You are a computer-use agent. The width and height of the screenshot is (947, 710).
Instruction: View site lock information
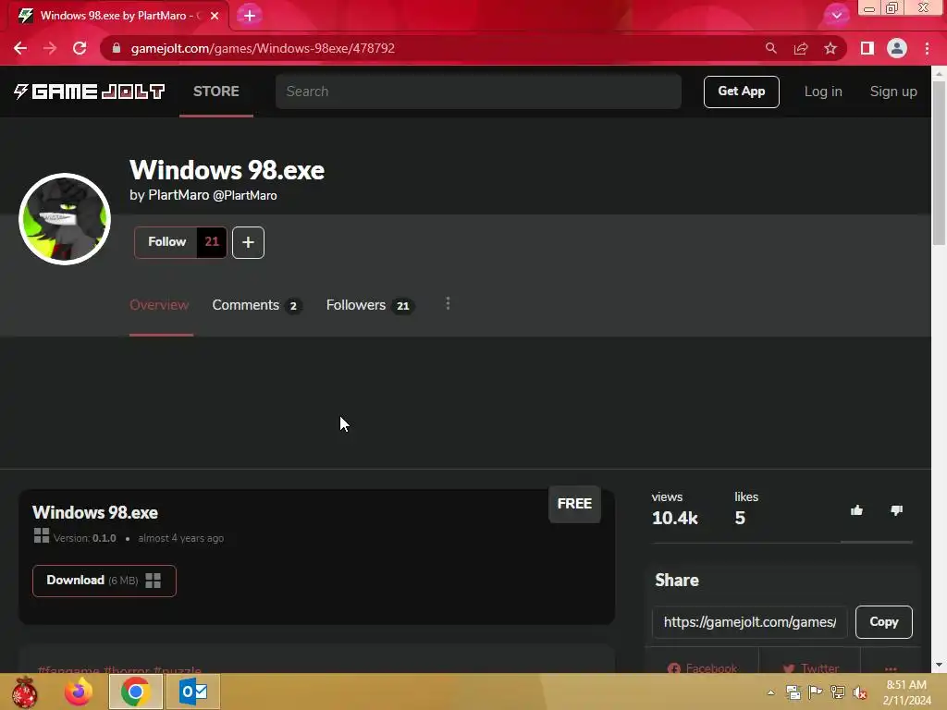pyautogui.click(x=117, y=48)
